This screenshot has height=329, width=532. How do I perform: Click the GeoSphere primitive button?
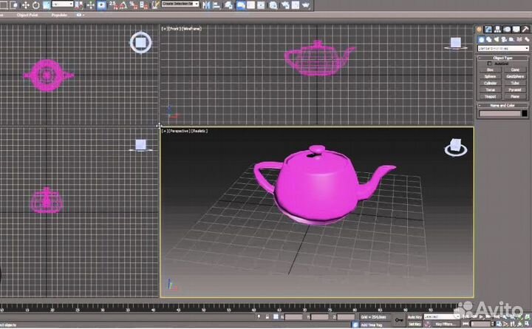[515, 76]
